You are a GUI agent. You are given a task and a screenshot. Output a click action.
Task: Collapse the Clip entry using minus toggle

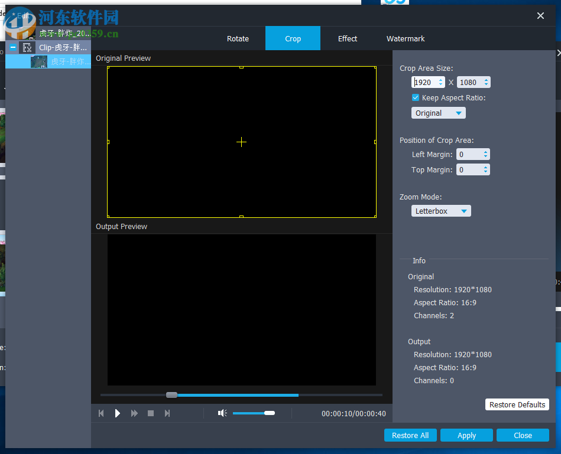coord(12,47)
